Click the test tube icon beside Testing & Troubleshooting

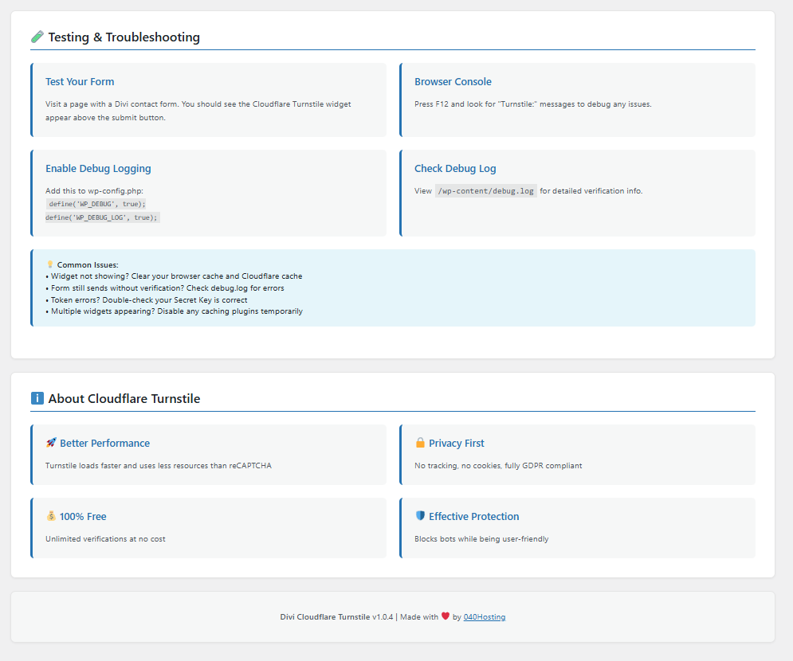point(37,37)
